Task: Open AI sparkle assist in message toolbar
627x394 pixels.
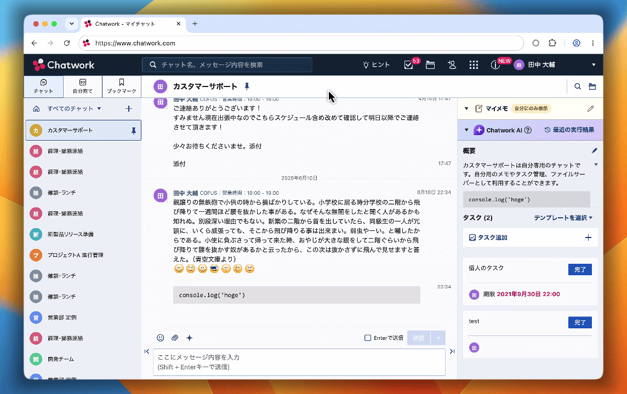Action: click(x=190, y=338)
